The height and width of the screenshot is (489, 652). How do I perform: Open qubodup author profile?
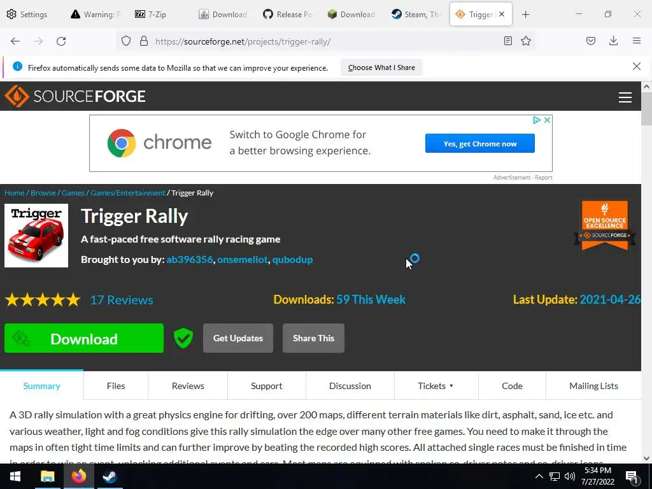[292, 260]
